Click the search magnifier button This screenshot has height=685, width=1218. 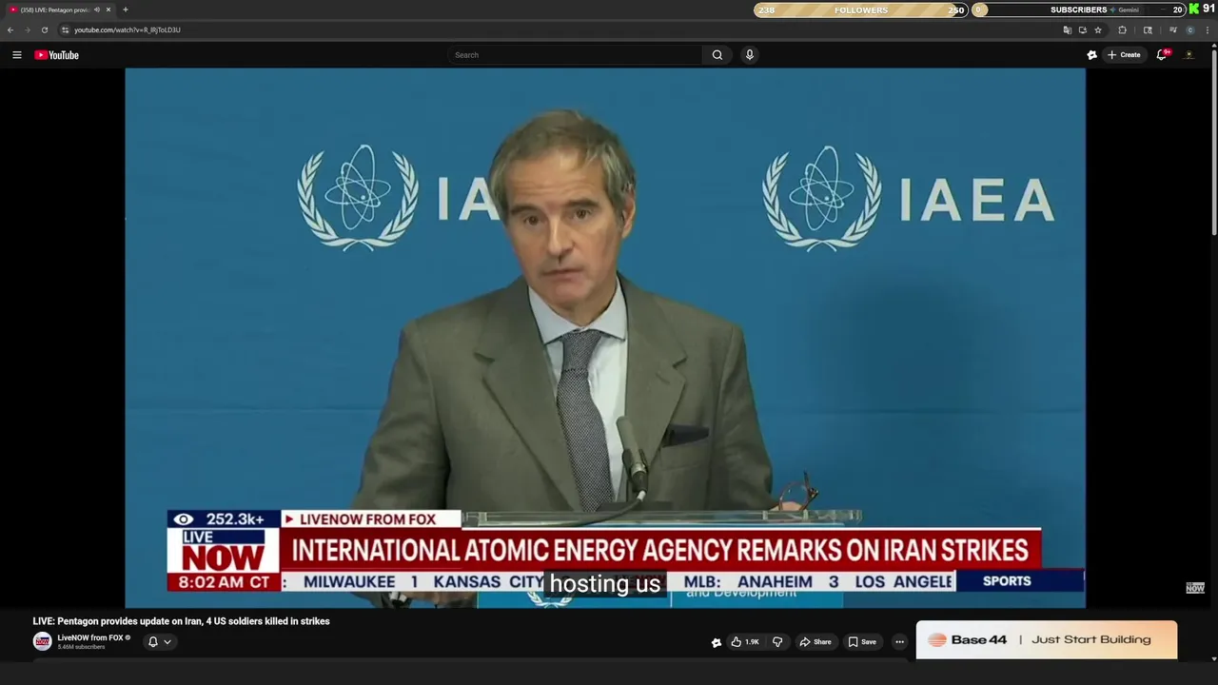(717, 55)
